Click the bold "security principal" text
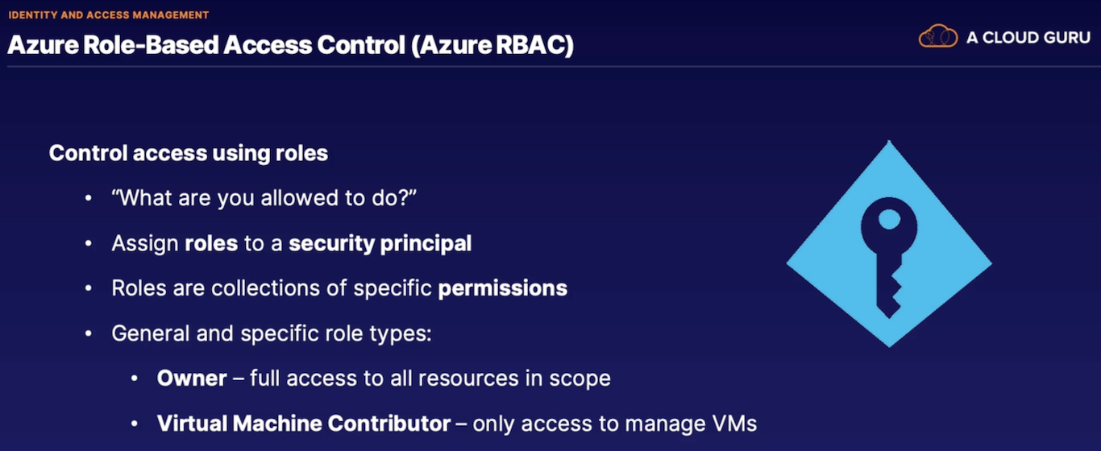The width and height of the screenshot is (1101, 451). [380, 243]
